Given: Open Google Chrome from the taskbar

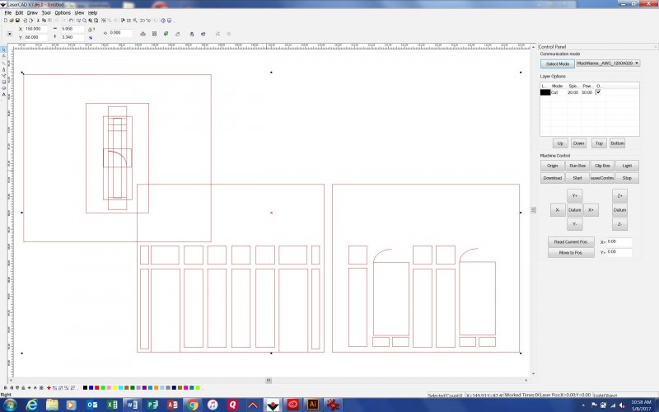Looking at the screenshot, I should click(192, 405).
